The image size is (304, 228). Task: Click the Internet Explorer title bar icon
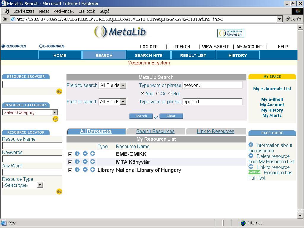pos(3,3)
